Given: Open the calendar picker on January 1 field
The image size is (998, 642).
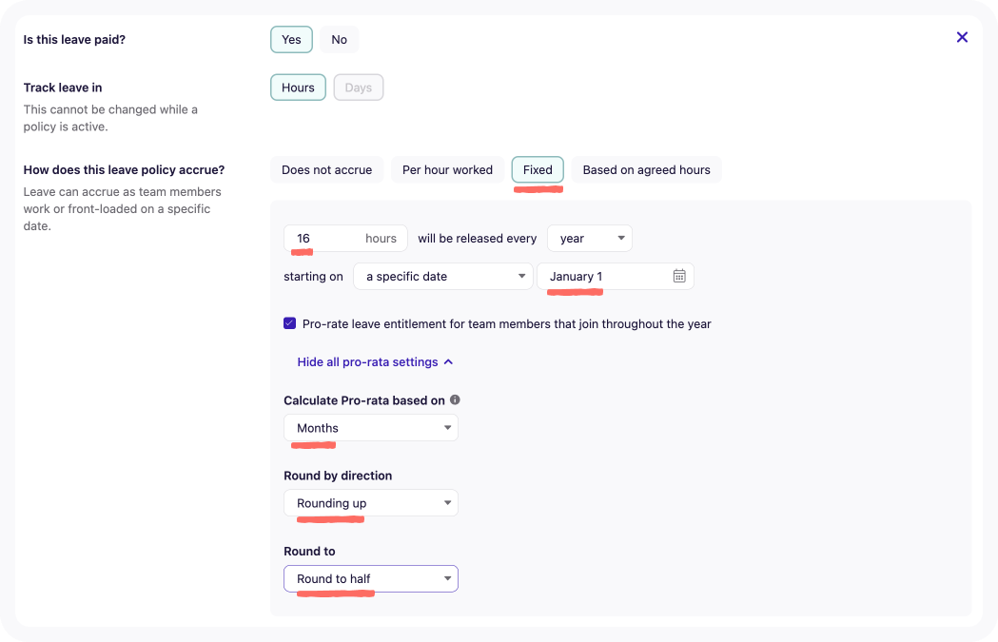Looking at the screenshot, I should [x=679, y=276].
